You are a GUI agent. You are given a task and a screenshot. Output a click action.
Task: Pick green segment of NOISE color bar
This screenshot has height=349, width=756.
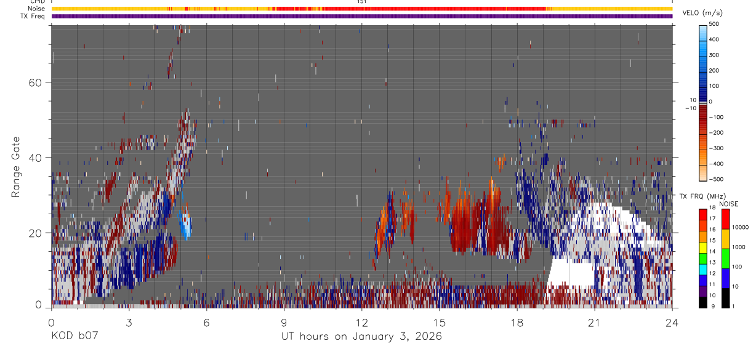725,259
